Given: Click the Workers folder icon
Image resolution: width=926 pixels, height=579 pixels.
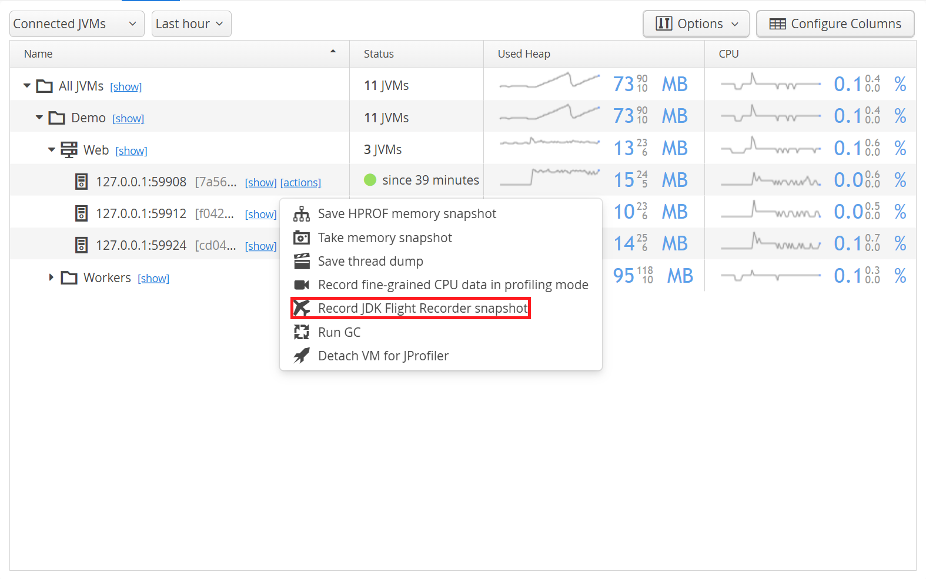Looking at the screenshot, I should coord(69,277).
